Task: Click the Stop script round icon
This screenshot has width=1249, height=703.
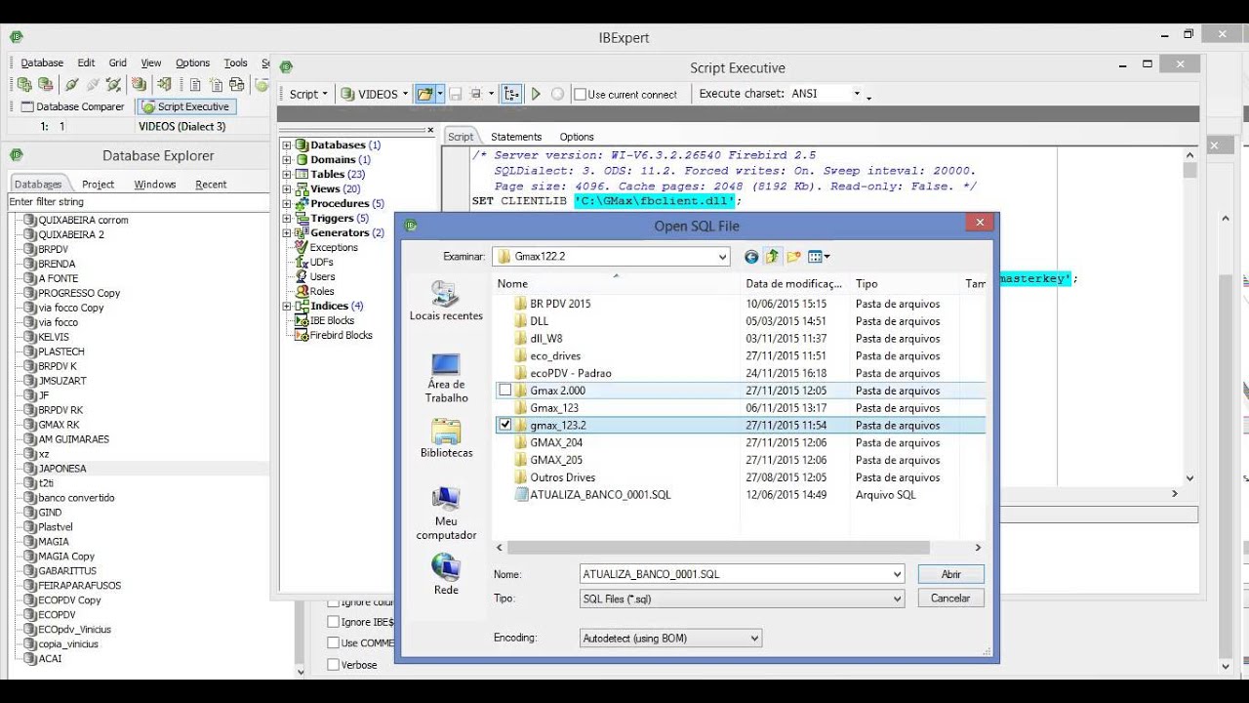Action: coord(557,94)
